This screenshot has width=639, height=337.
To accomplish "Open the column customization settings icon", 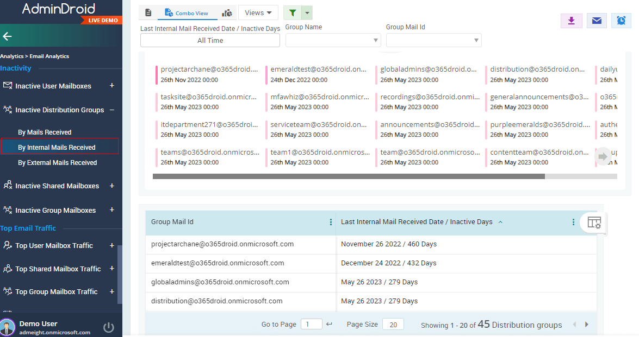I will coord(594,222).
